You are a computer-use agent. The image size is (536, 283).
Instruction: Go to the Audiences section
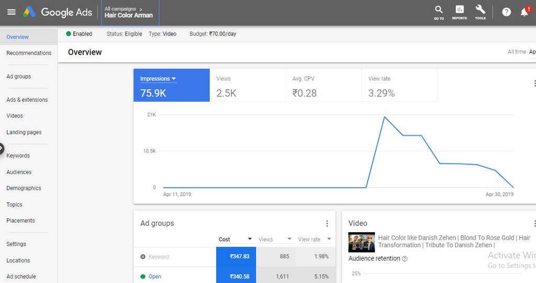tap(19, 172)
